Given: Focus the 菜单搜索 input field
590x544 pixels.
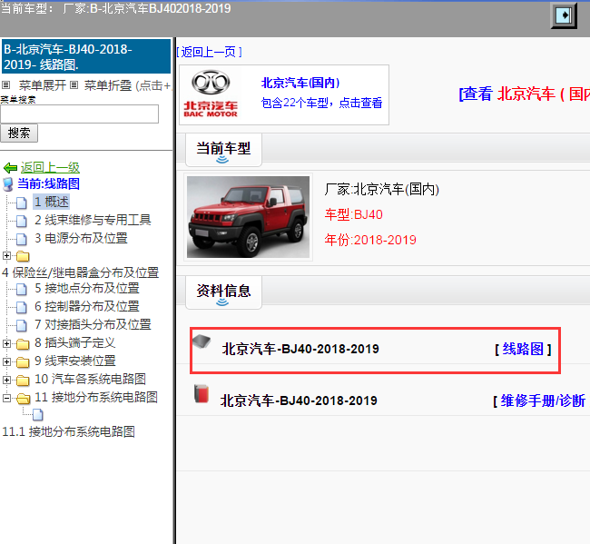Looking at the screenshot, I should coord(79,114).
